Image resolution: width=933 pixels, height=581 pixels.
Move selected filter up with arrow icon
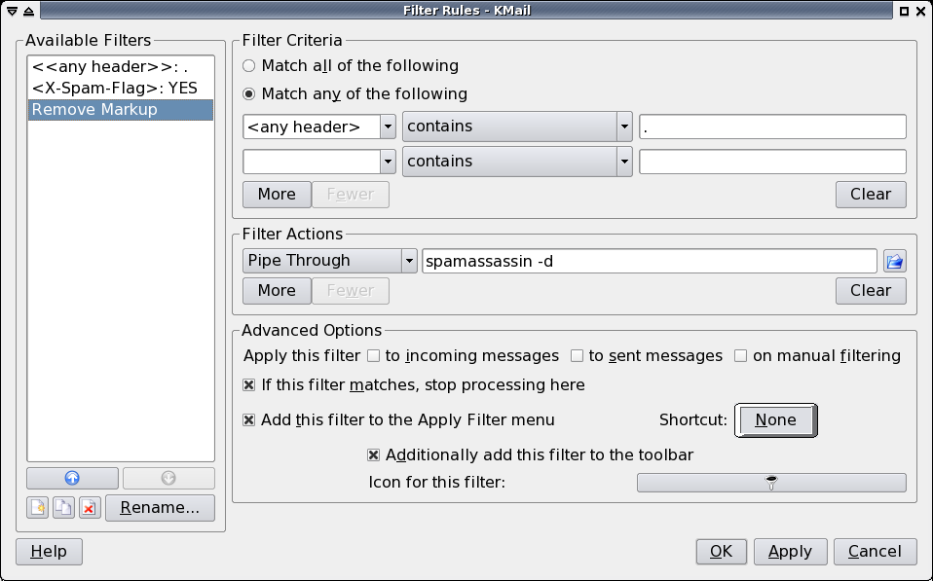pyautogui.click(x=72, y=478)
